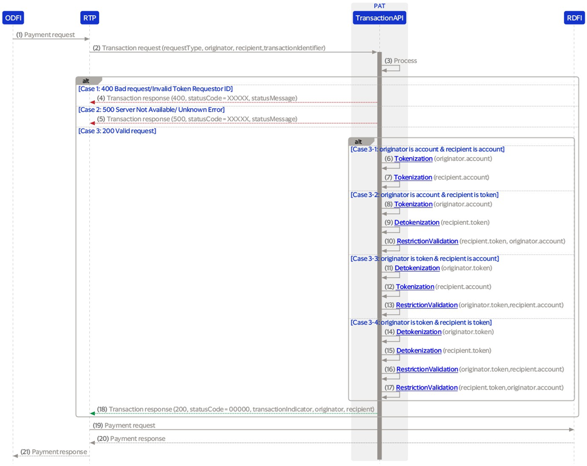Click the RTP participant box
This screenshot has width=587, height=466.
(90, 18)
